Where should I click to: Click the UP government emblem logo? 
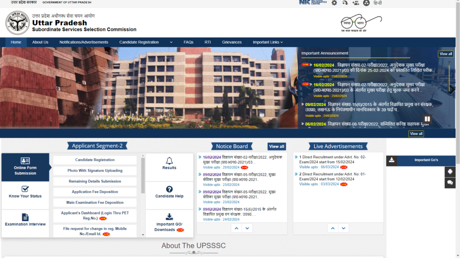pyautogui.click(x=18, y=23)
